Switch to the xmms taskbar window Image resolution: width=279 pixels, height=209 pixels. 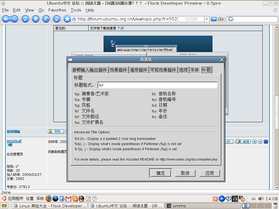[203, 206]
